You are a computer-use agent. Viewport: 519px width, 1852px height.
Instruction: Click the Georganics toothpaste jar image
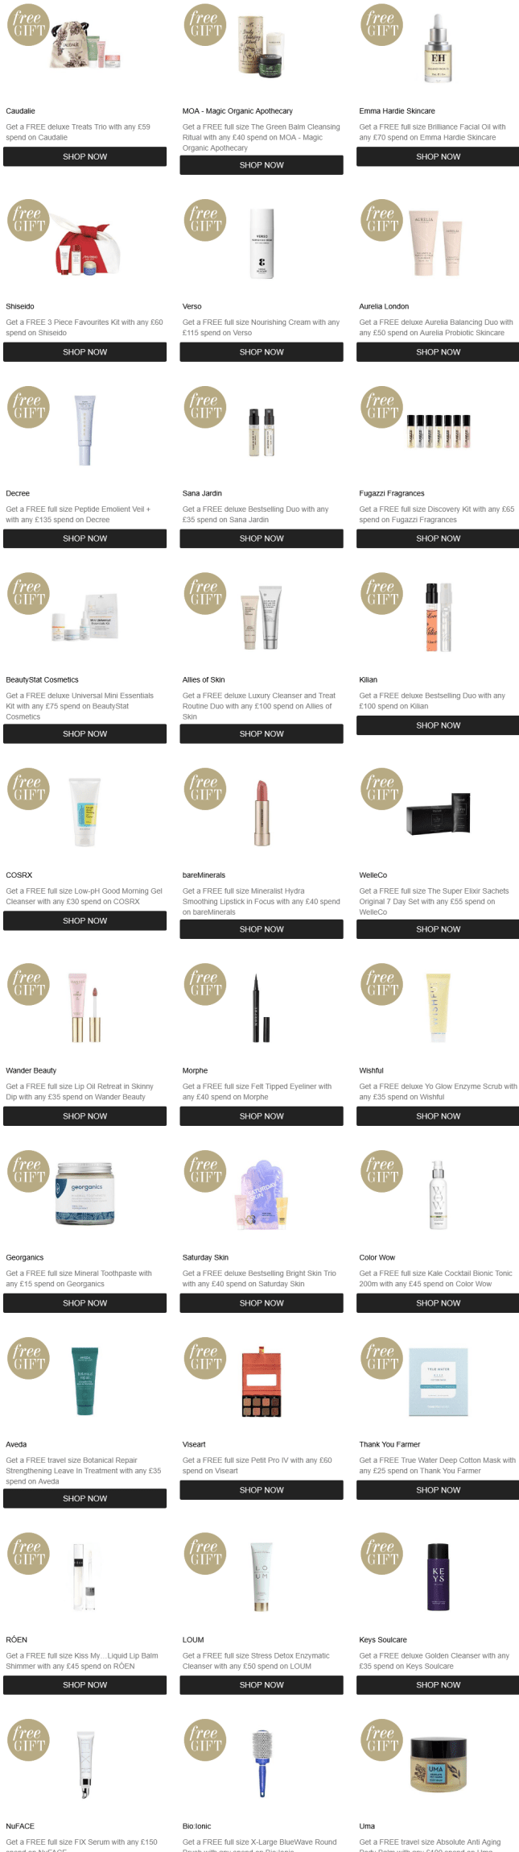click(84, 1194)
